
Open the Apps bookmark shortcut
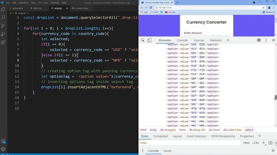[144, 12]
